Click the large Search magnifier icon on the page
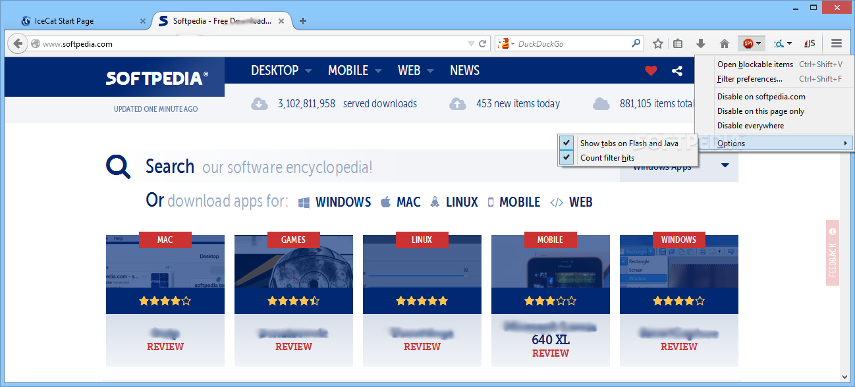 click(x=119, y=167)
